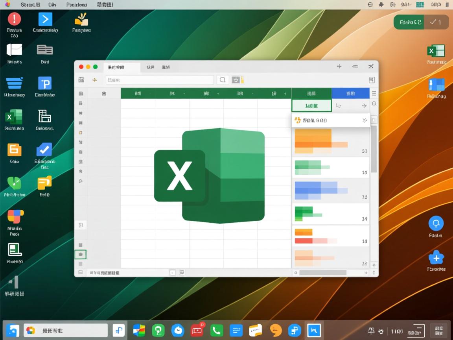Switch to the blue tab in side panel
The image size is (453, 340).
pos(350,93)
